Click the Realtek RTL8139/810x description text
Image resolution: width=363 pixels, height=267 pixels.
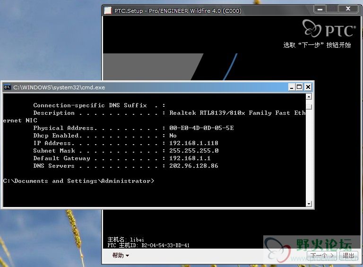pyautogui.click(x=237, y=113)
